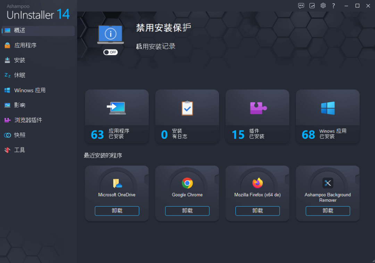Click the Ashampoo Background Remover scissors icon
The image size is (375, 263).
328,183
